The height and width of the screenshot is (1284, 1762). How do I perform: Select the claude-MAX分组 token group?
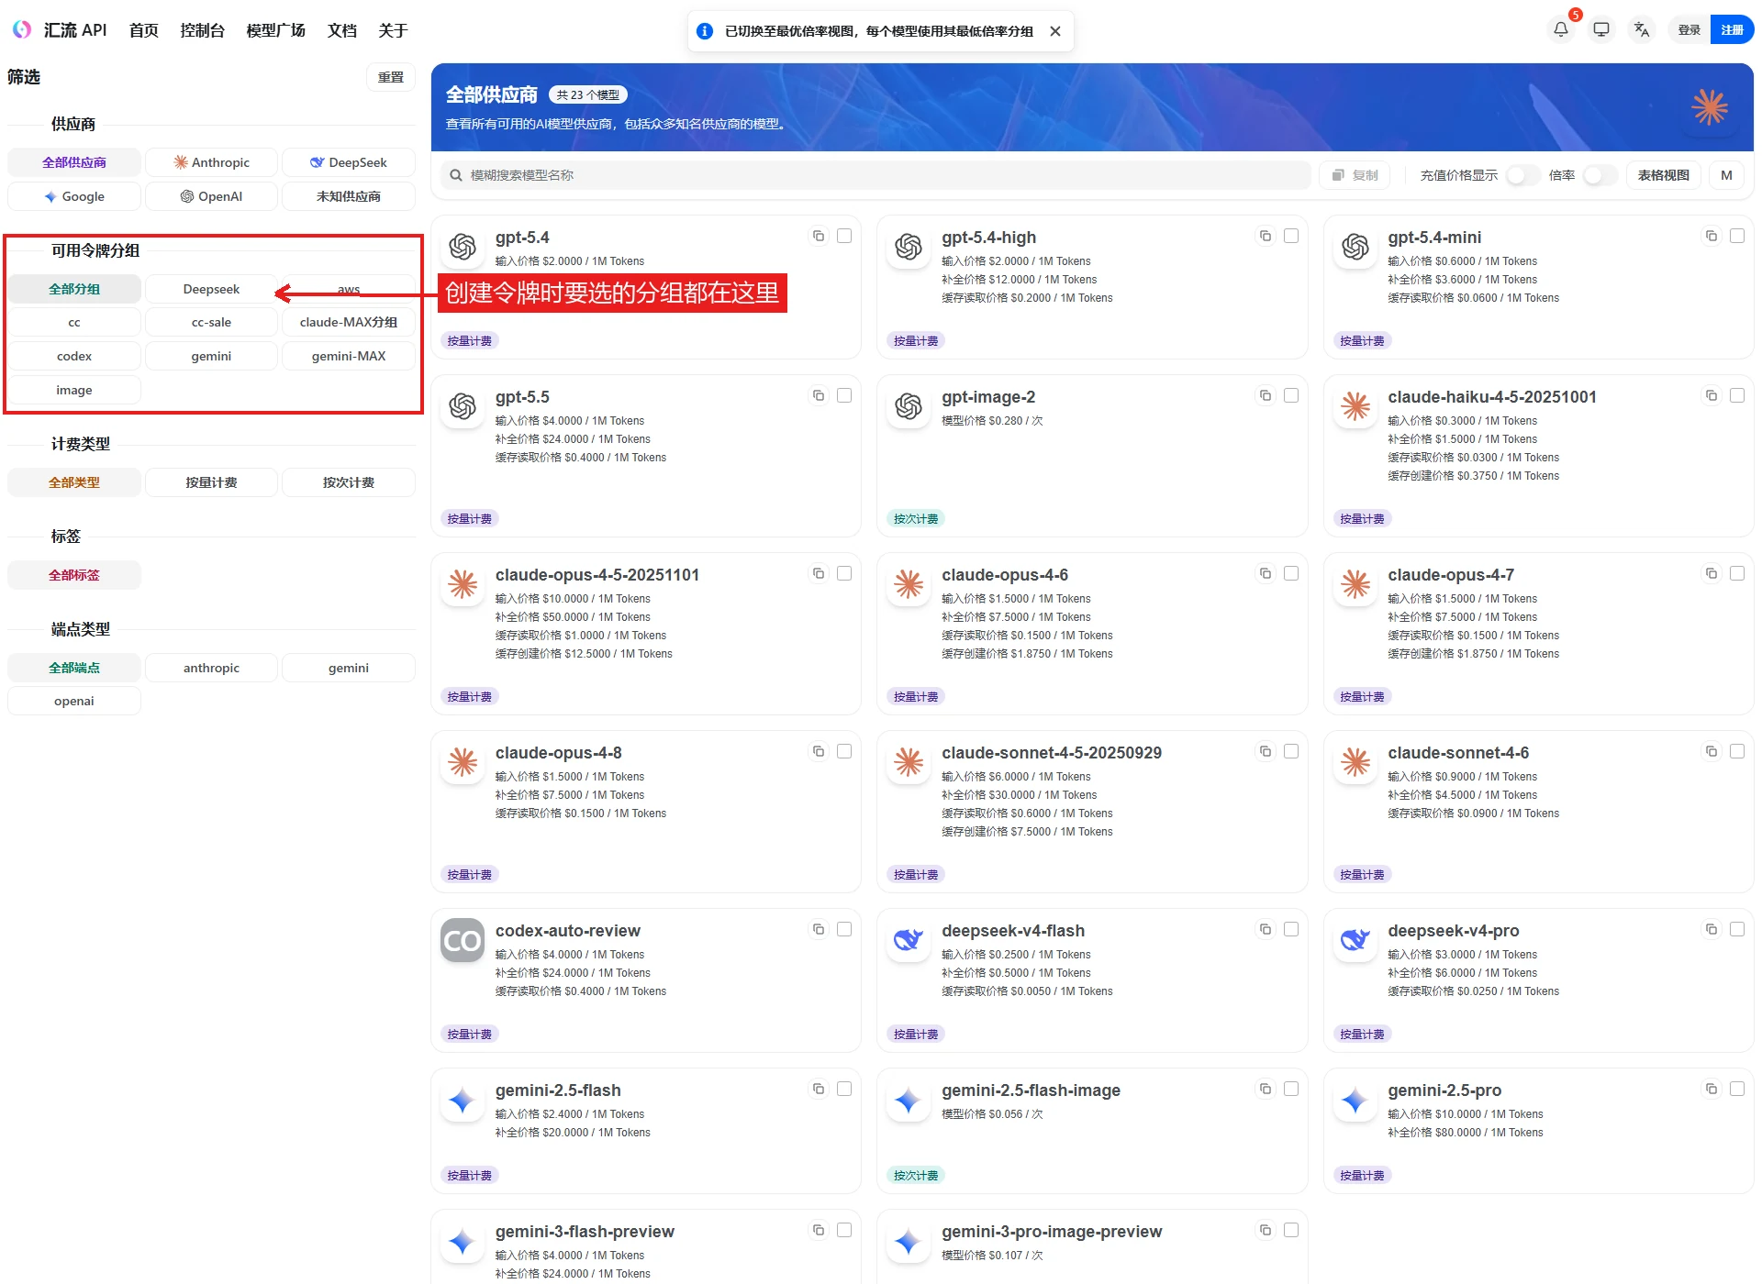coord(348,322)
